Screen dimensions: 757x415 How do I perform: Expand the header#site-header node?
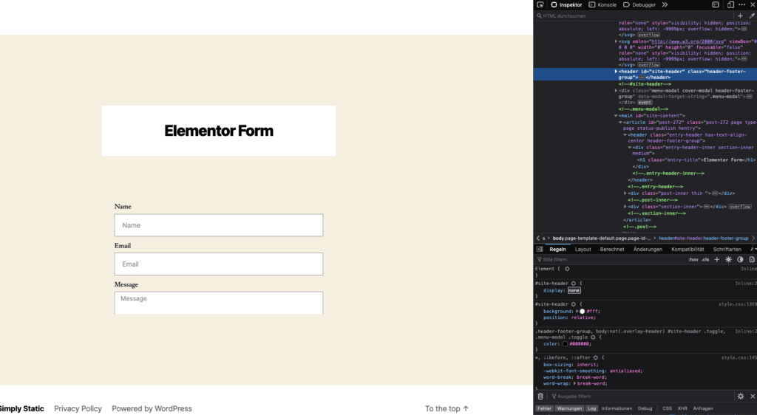click(x=616, y=72)
